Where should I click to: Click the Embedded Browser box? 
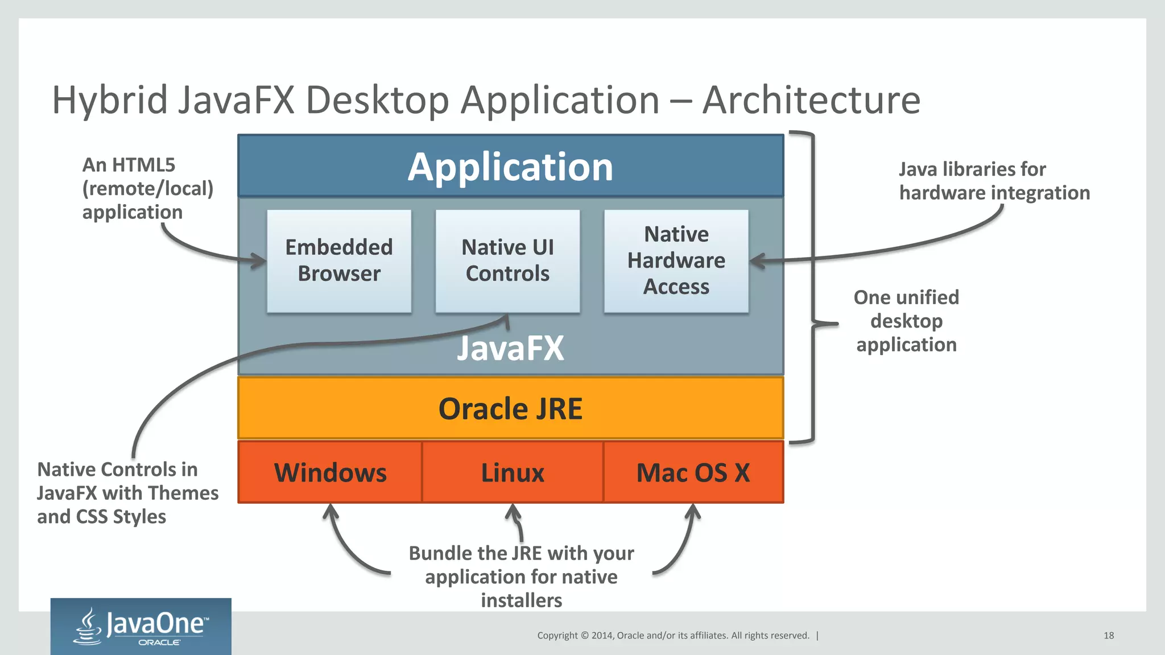tap(339, 261)
